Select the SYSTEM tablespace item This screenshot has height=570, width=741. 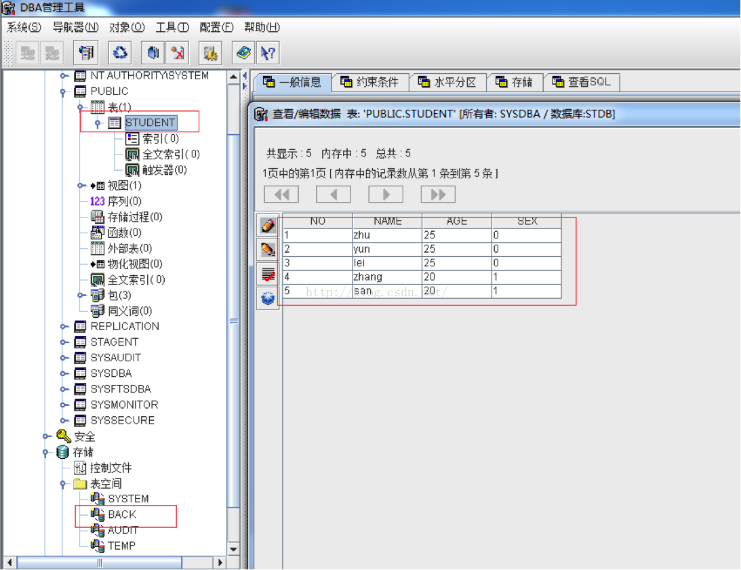coord(128,499)
